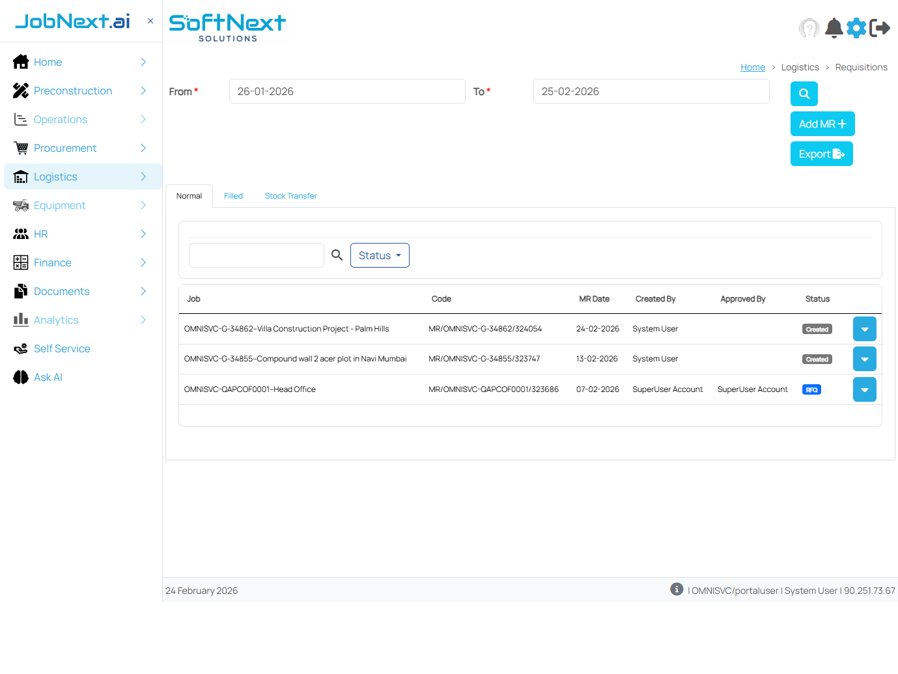
Task: Click the logout icon
Action: tap(880, 28)
